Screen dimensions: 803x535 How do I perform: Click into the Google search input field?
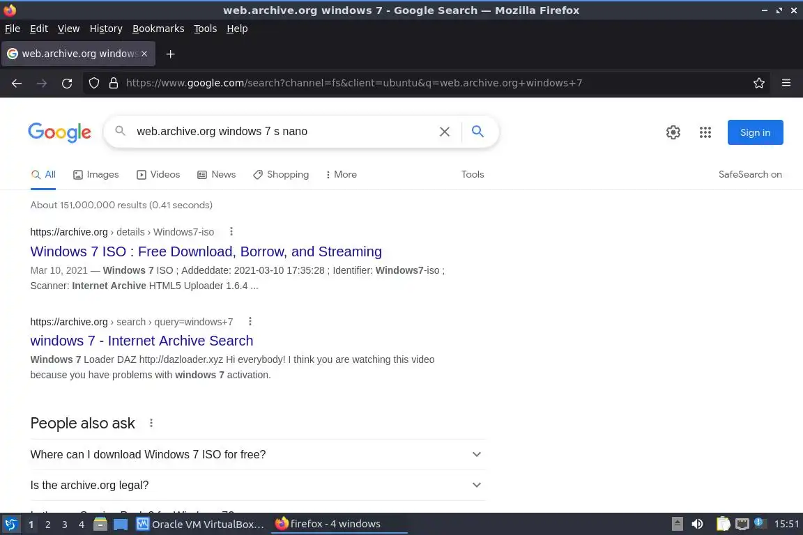pos(282,132)
